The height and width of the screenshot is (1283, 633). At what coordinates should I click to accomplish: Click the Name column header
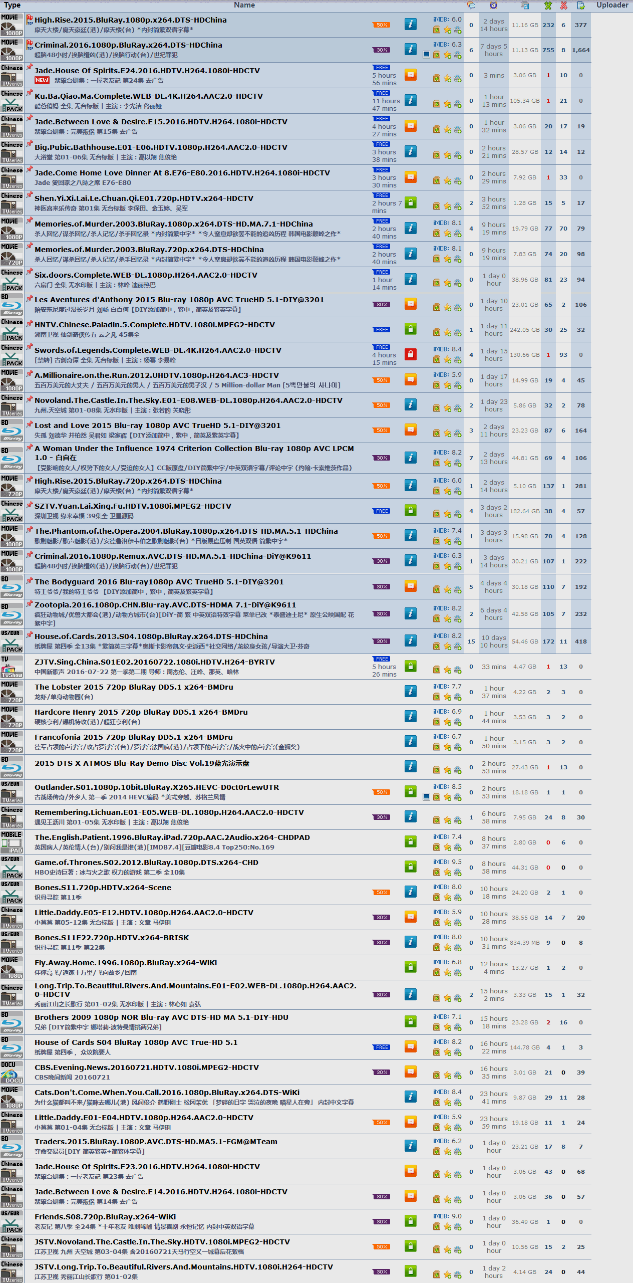point(244,5)
